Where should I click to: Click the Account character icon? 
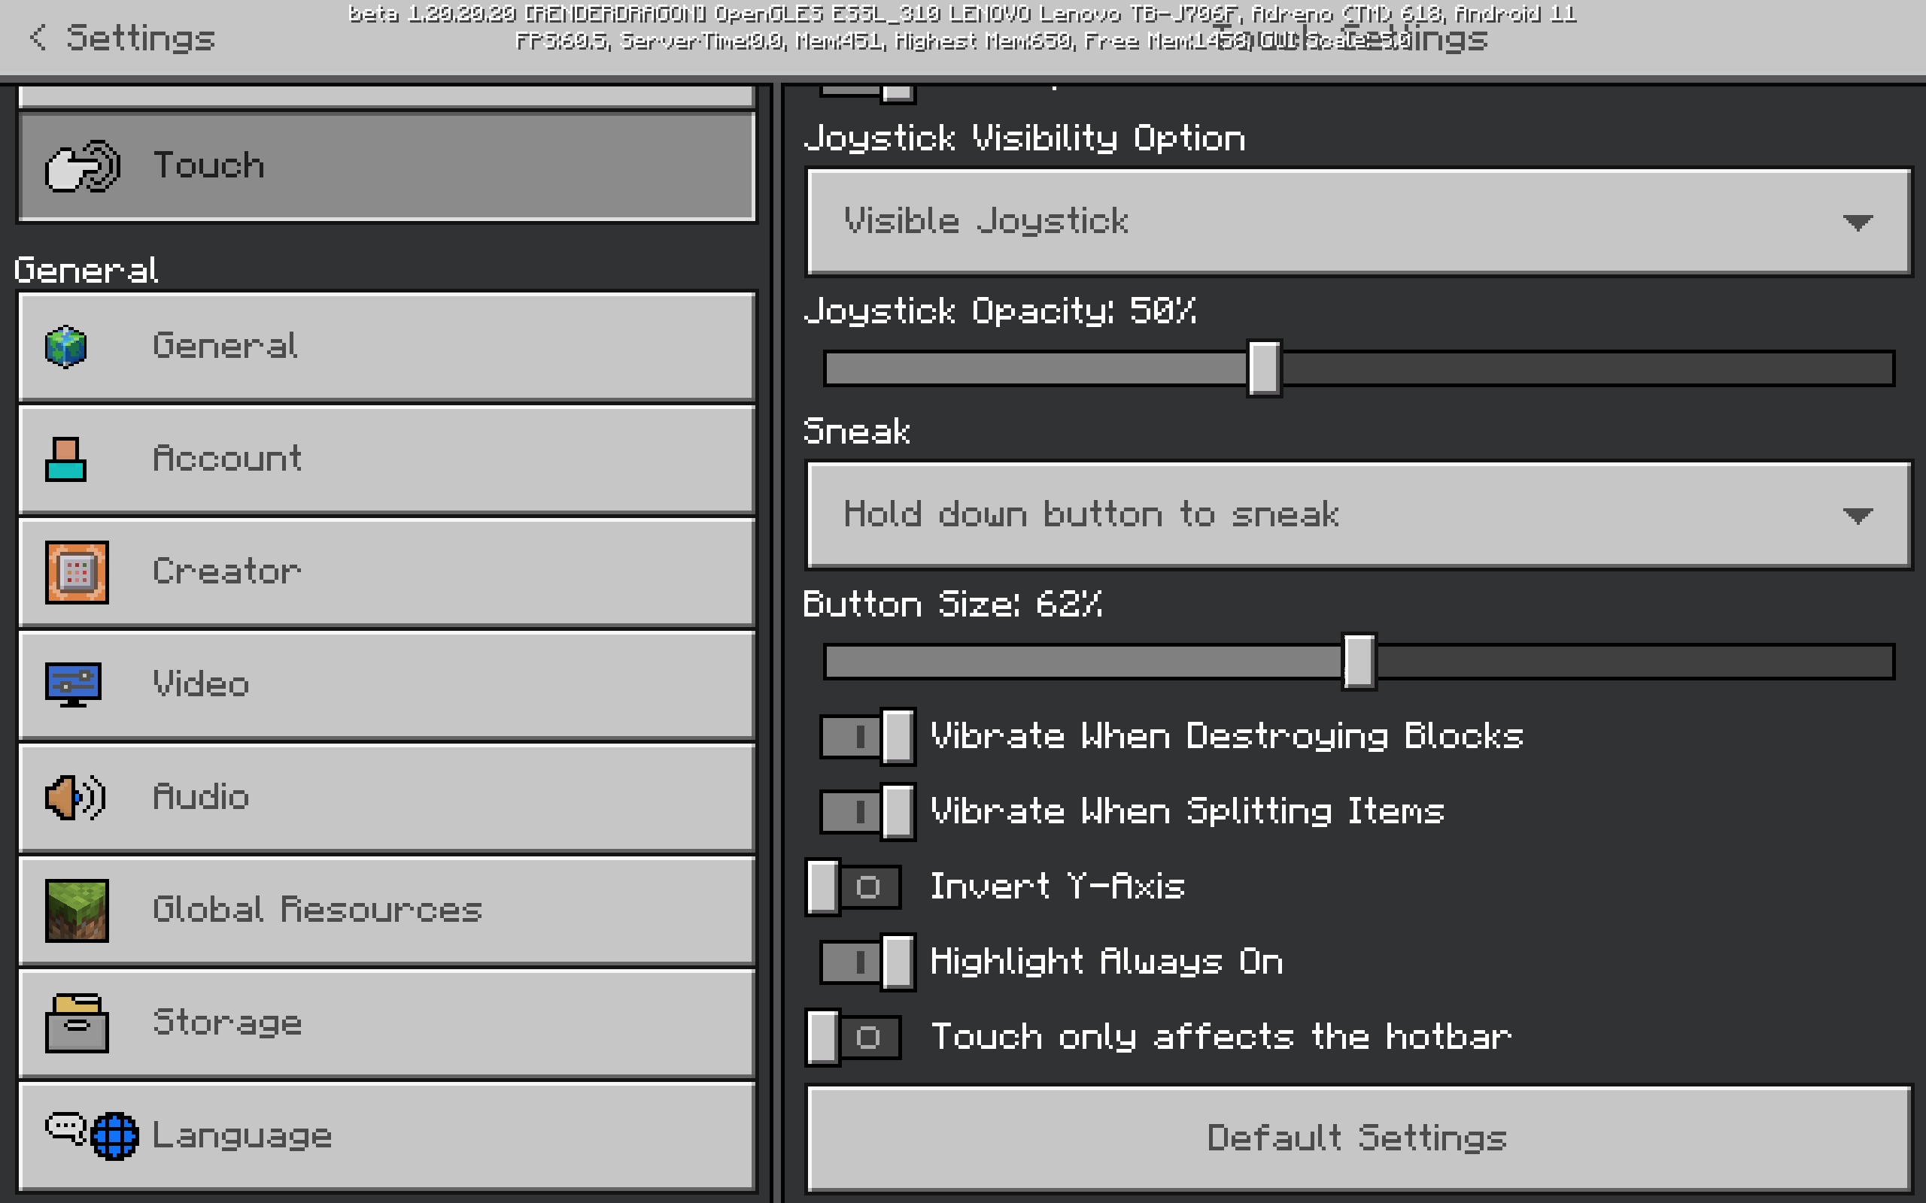66,459
